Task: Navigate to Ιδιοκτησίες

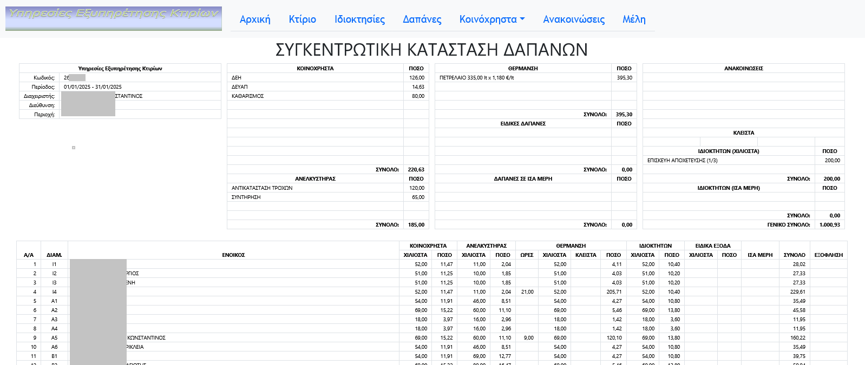Action: tap(359, 19)
